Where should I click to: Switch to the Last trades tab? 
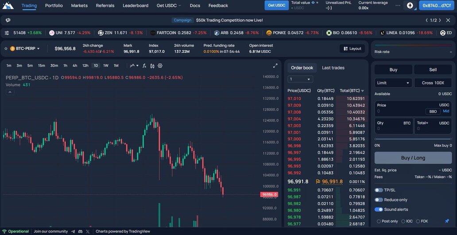pos(333,68)
